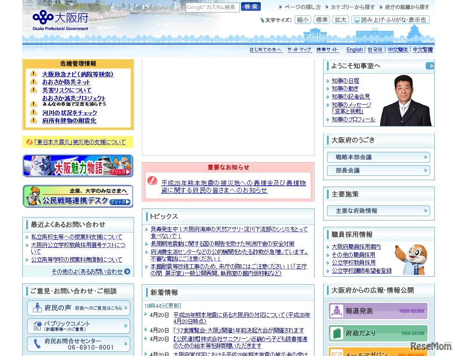The height and width of the screenshot is (356, 458).
Task: Click the arrow icon beside ようこそ知事室へ
Action: pos(429,66)
